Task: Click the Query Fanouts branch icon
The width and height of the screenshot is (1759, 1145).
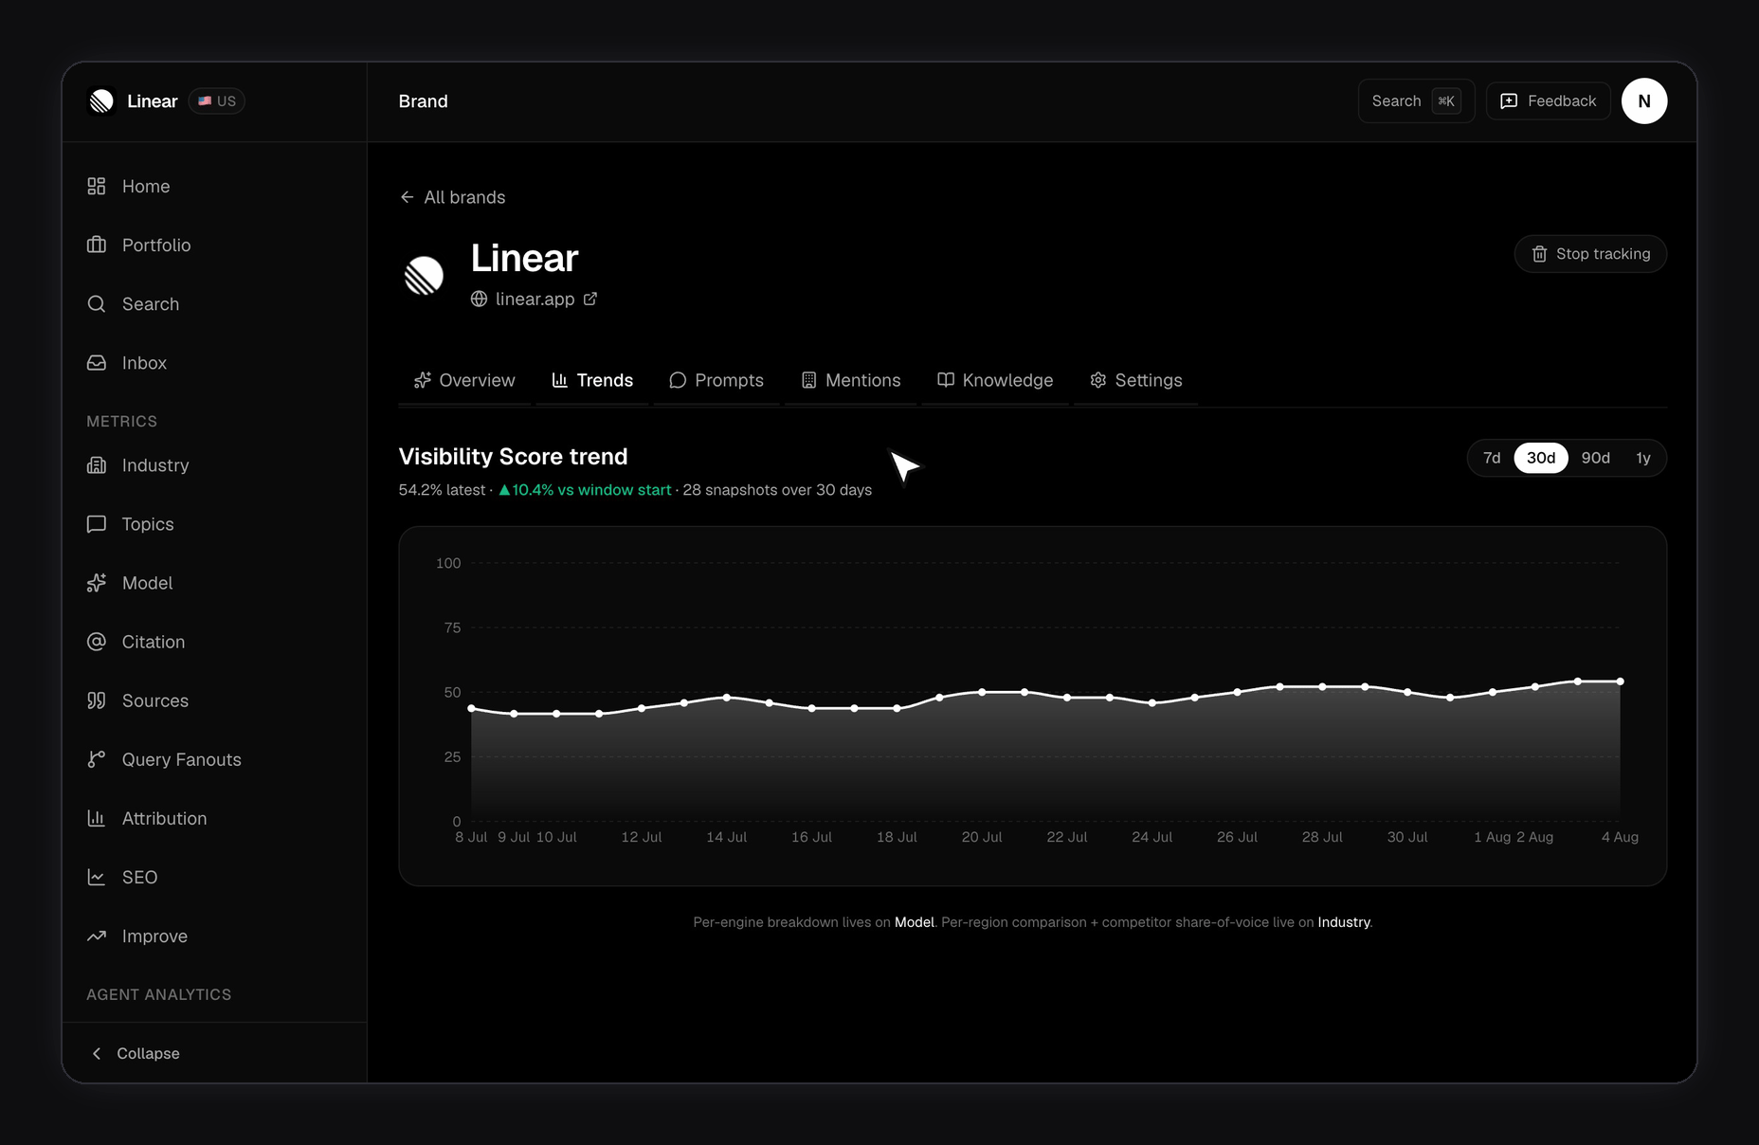Action: (97, 759)
